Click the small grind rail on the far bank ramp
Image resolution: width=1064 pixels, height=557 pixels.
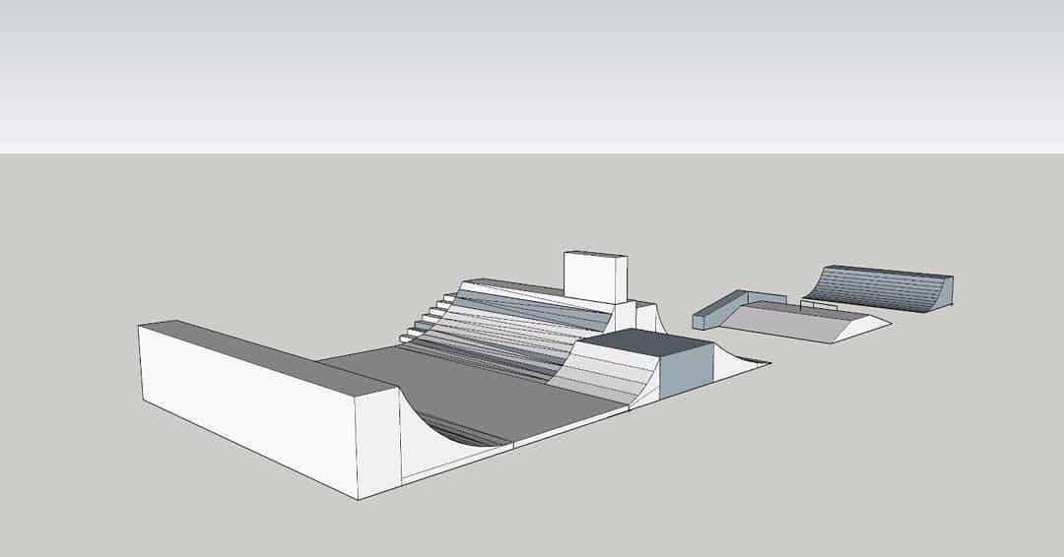click(819, 306)
